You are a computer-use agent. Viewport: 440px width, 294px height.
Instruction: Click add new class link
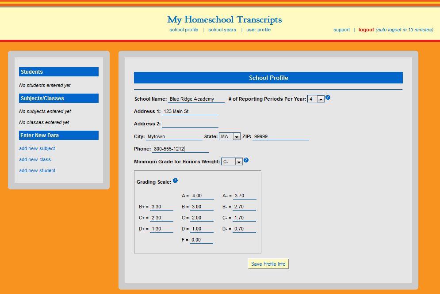[x=35, y=160]
